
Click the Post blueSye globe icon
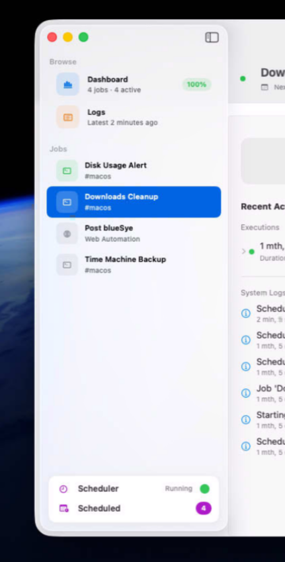[67, 233]
